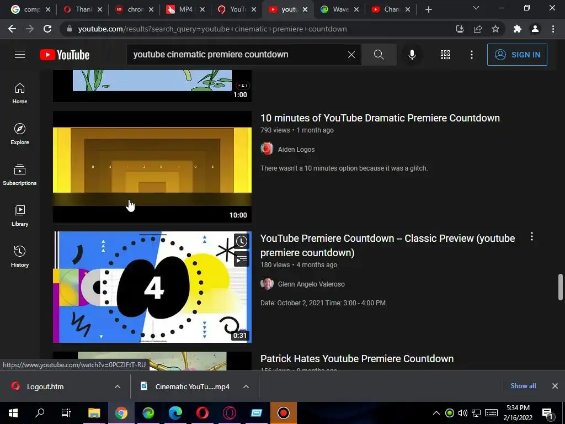This screenshot has width=565, height=424.
Task: Switch to the comp Google tab
Action: pyautogui.click(x=31, y=9)
